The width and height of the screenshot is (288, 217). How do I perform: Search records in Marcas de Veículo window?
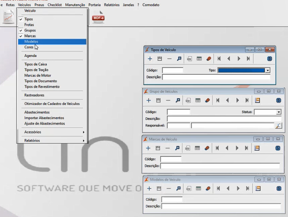(x=177, y=148)
